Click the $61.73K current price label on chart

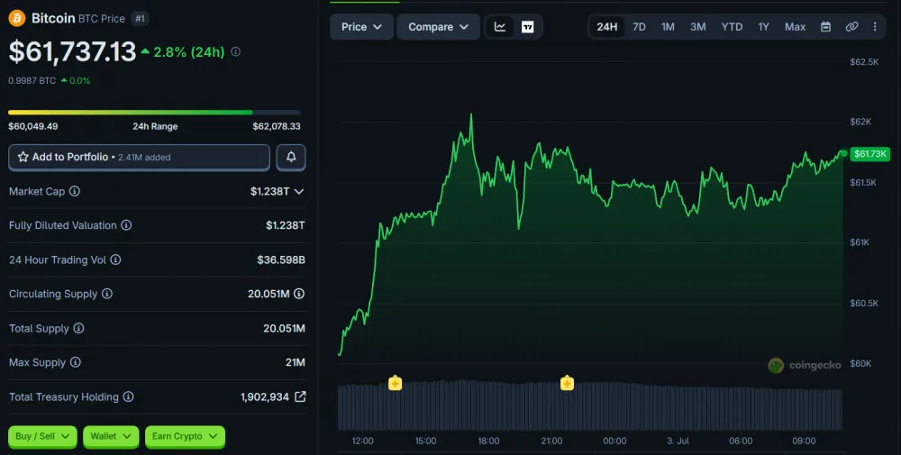click(x=870, y=153)
